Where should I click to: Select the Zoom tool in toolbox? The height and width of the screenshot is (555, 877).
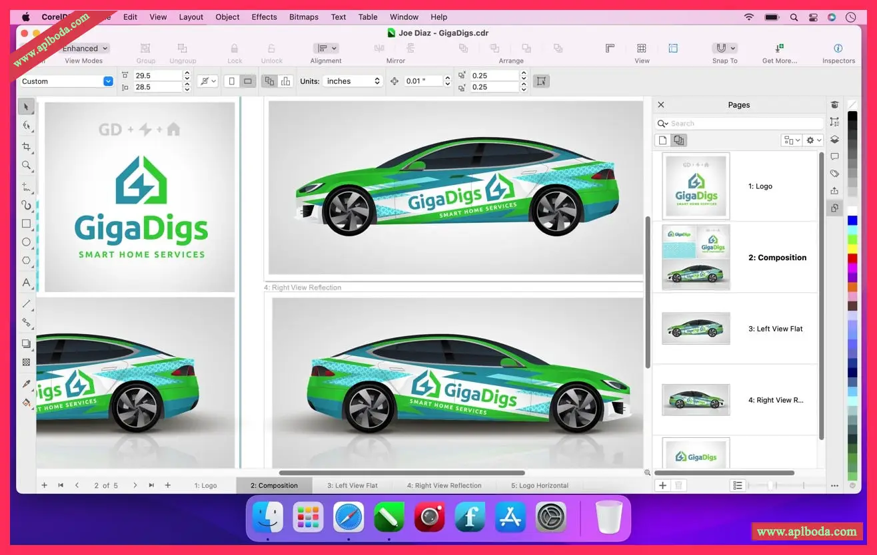27,165
